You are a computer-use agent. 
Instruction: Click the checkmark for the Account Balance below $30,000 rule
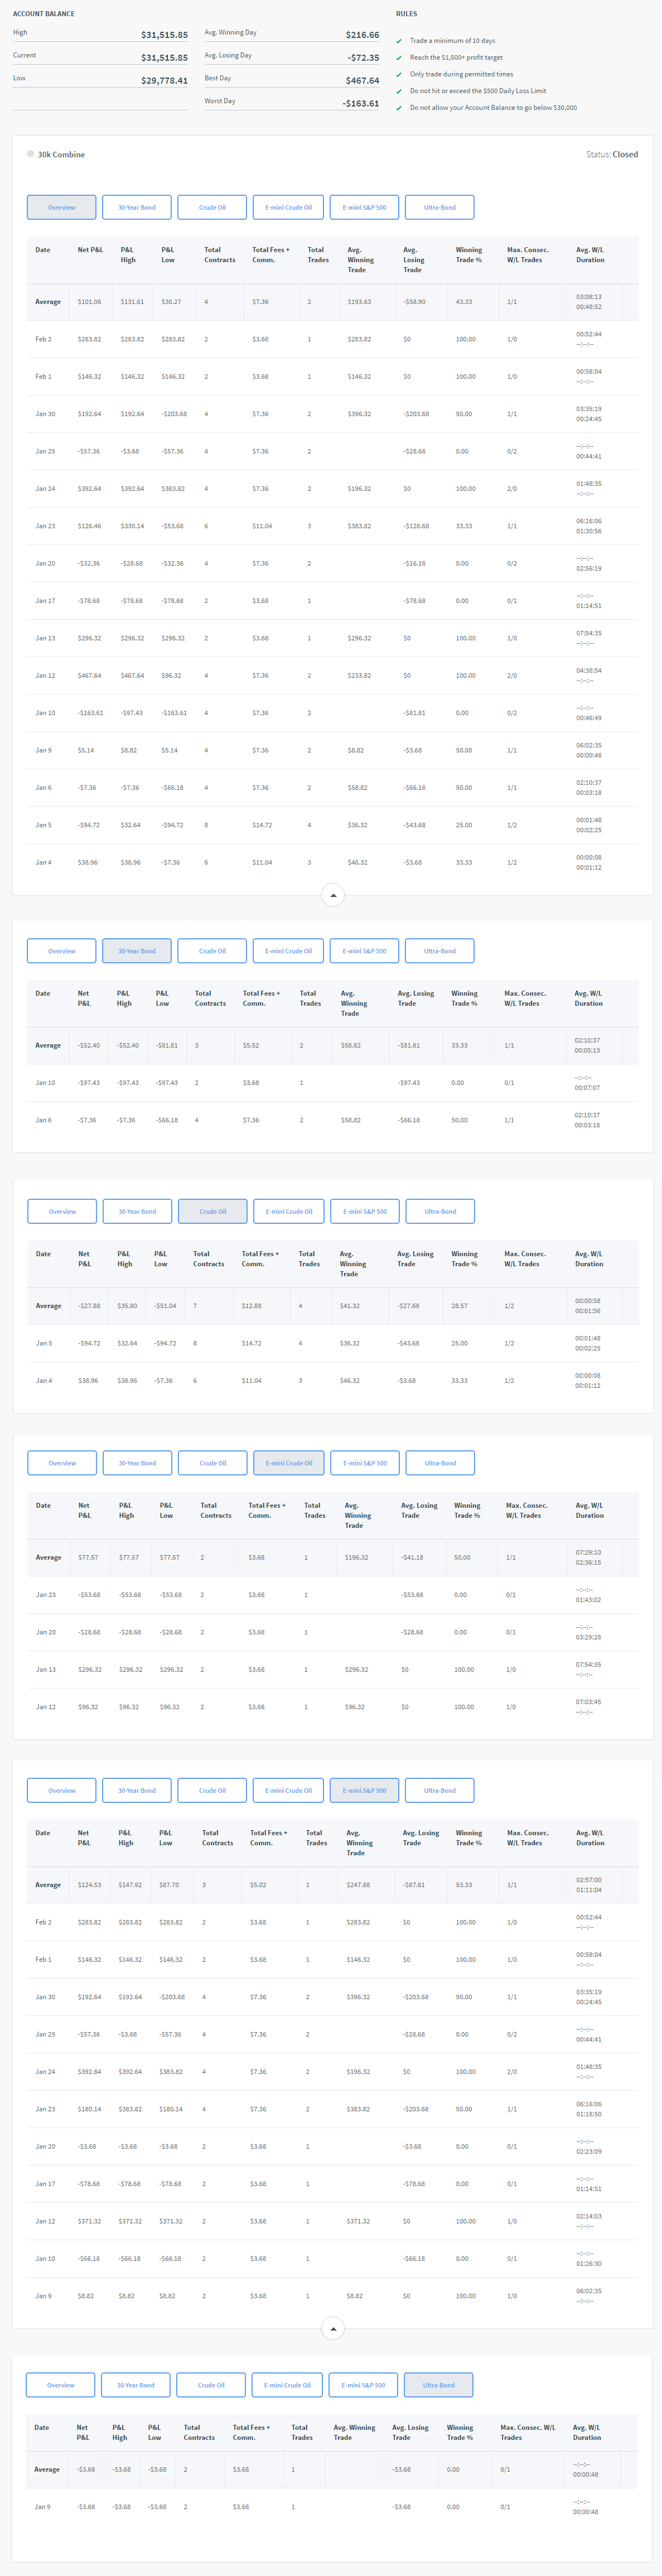[399, 108]
